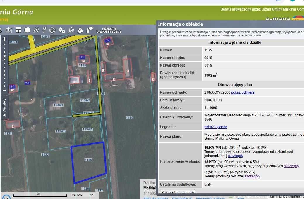Expand the Warstwy layers side tab
Screen dimensions: 304x199
[4, 107]
